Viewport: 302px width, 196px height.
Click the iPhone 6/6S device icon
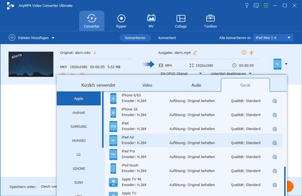[x=113, y=99]
